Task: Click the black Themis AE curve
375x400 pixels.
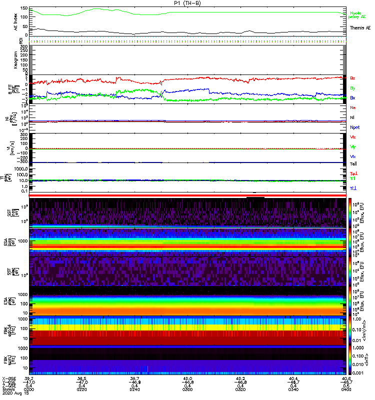Action: point(187,32)
